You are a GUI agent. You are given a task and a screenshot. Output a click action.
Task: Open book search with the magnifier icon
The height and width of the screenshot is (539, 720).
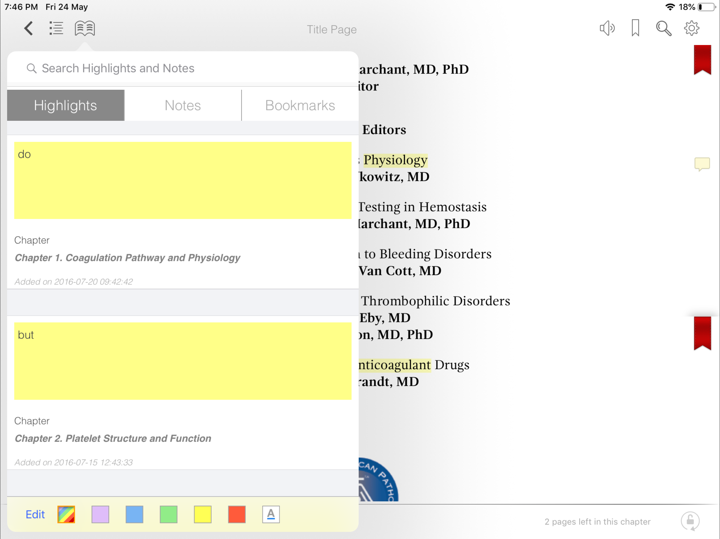point(663,29)
